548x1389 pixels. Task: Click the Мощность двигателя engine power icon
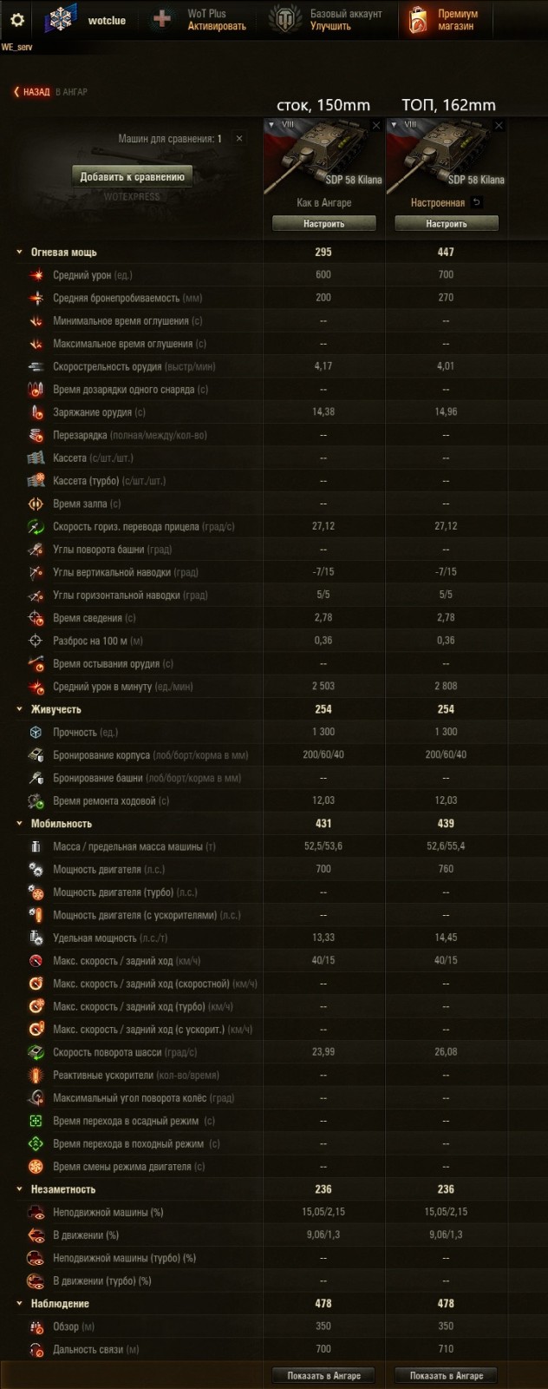coord(35,868)
